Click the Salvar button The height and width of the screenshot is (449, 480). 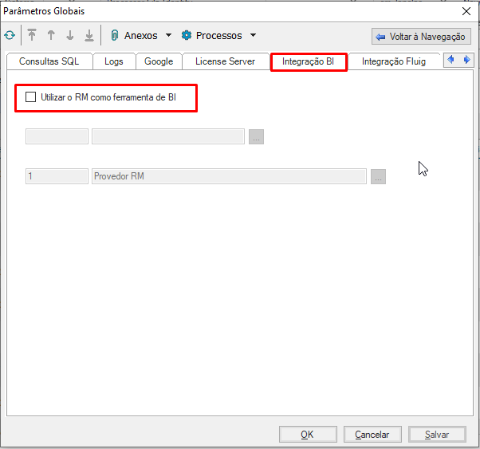(x=437, y=435)
